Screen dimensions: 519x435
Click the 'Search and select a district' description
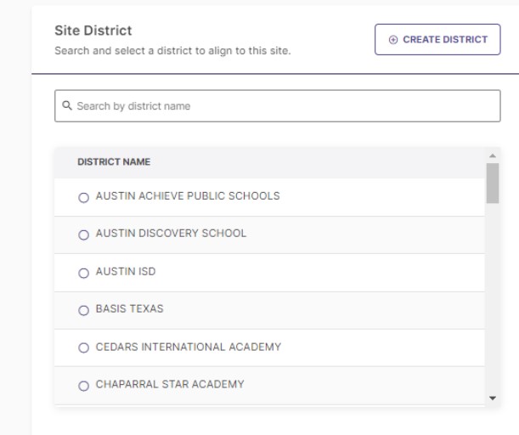(172, 51)
